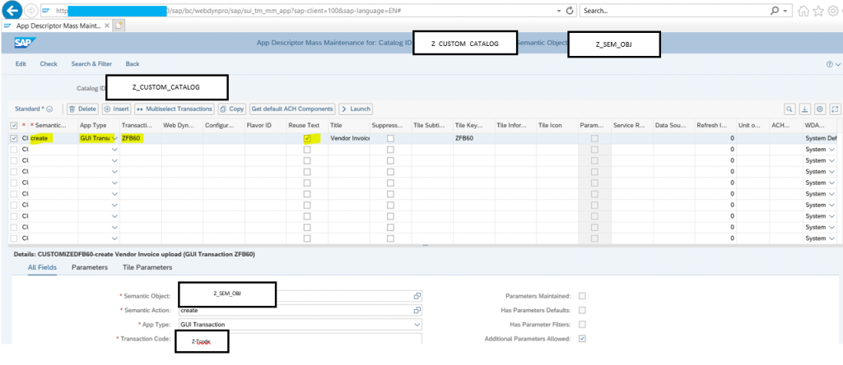Open App Type dropdown in ZFB60 row
The height and width of the screenshot is (365, 843).
pyautogui.click(x=114, y=138)
